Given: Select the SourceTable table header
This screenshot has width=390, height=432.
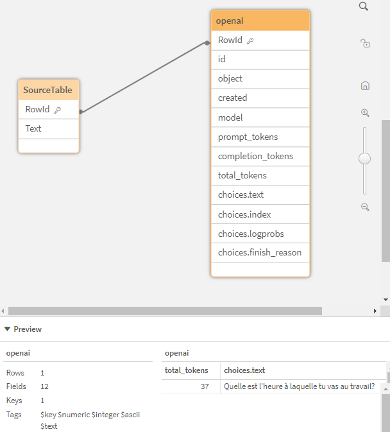Looking at the screenshot, I should pyautogui.click(x=48, y=90).
